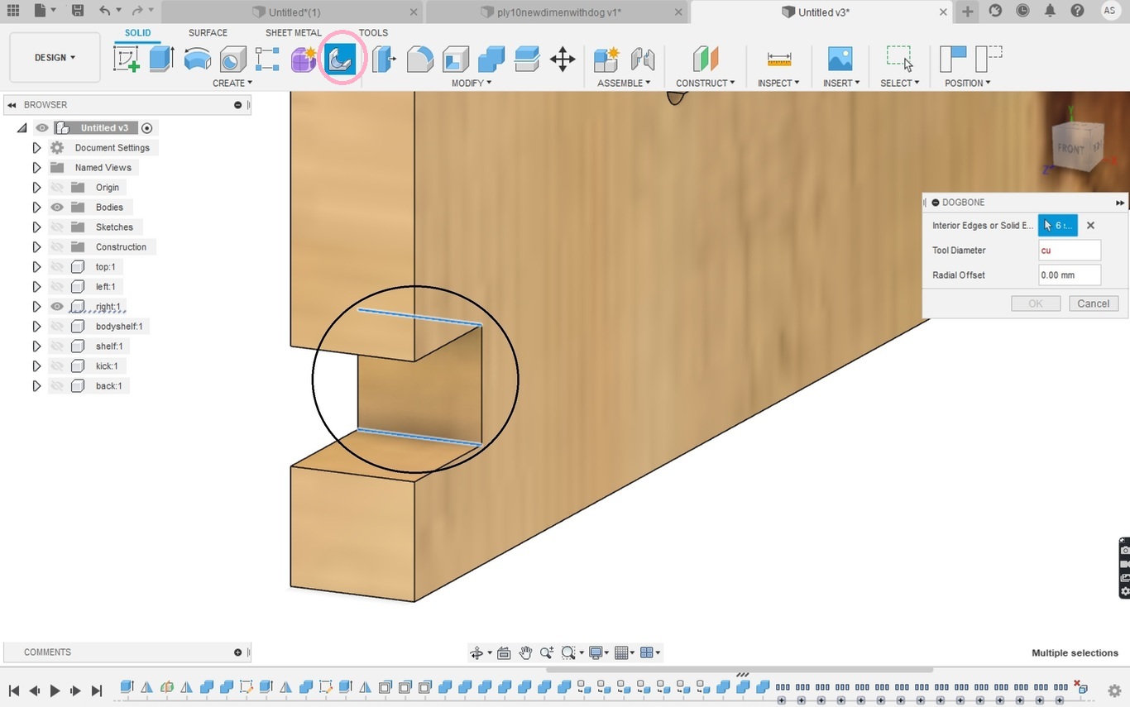The width and height of the screenshot is (1130, 707).
Task: Click the Save icon in the top bar
Action: click(77, 11)
